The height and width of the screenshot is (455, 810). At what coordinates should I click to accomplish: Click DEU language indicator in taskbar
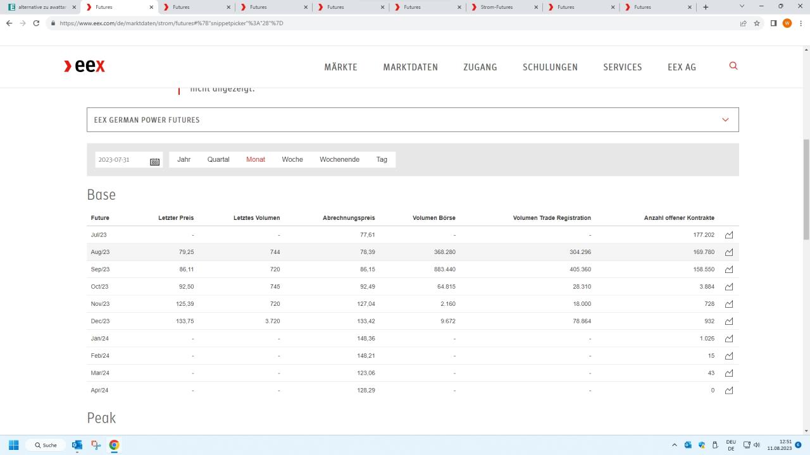731,445
